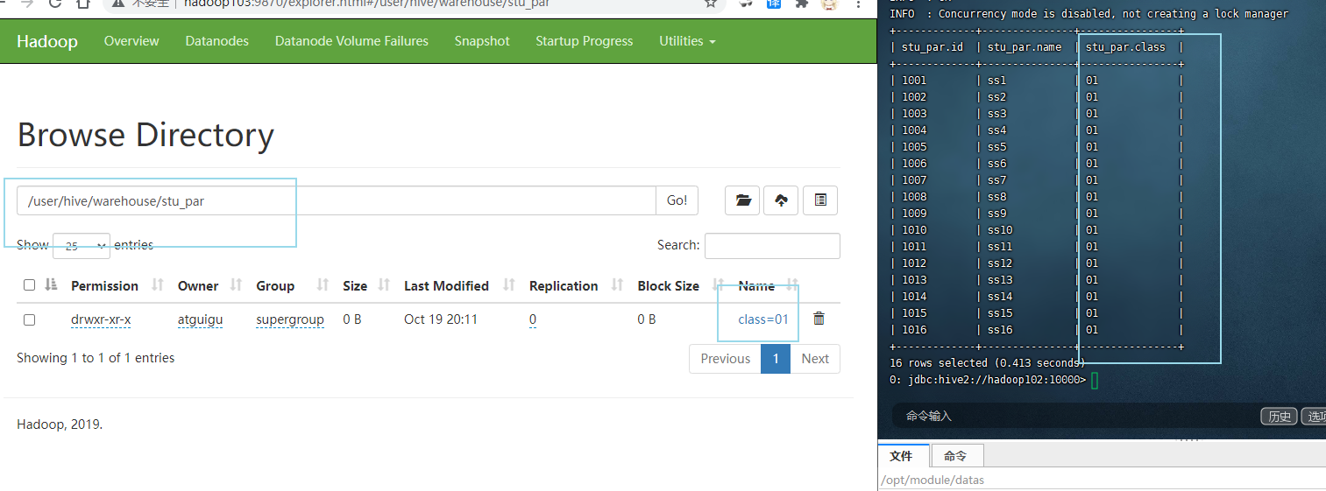Viewport: 1326px width, 491px height.
Task: Open the browser extensions puzzle icon
Action: click(x=801, y=3)
